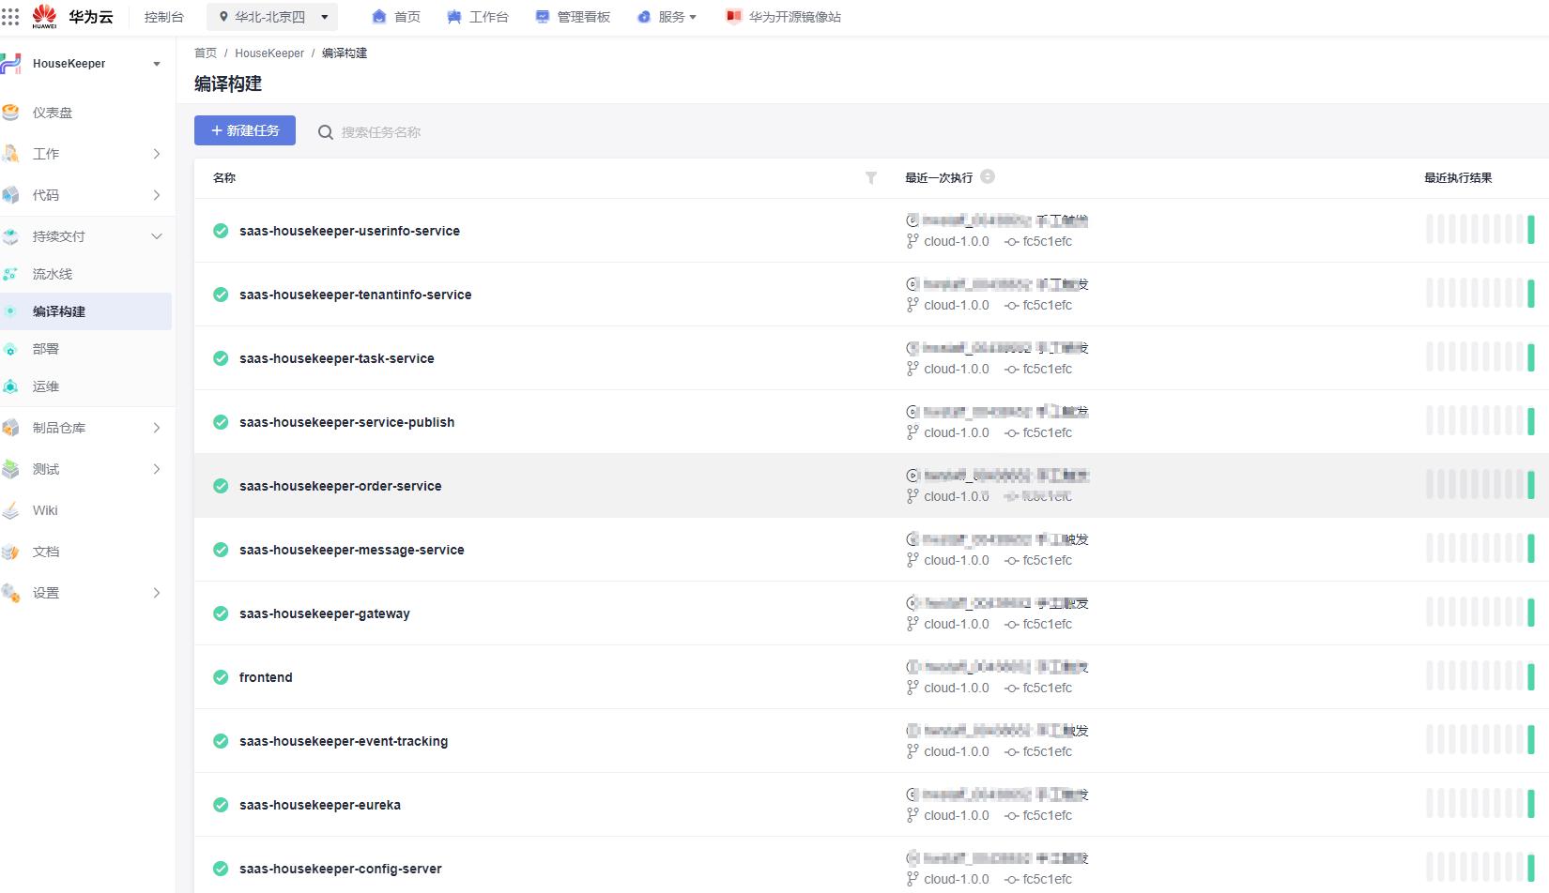The image size is (1549, 893).
Task: Click the 新建任务 button
Action: [x=245, y=130]
